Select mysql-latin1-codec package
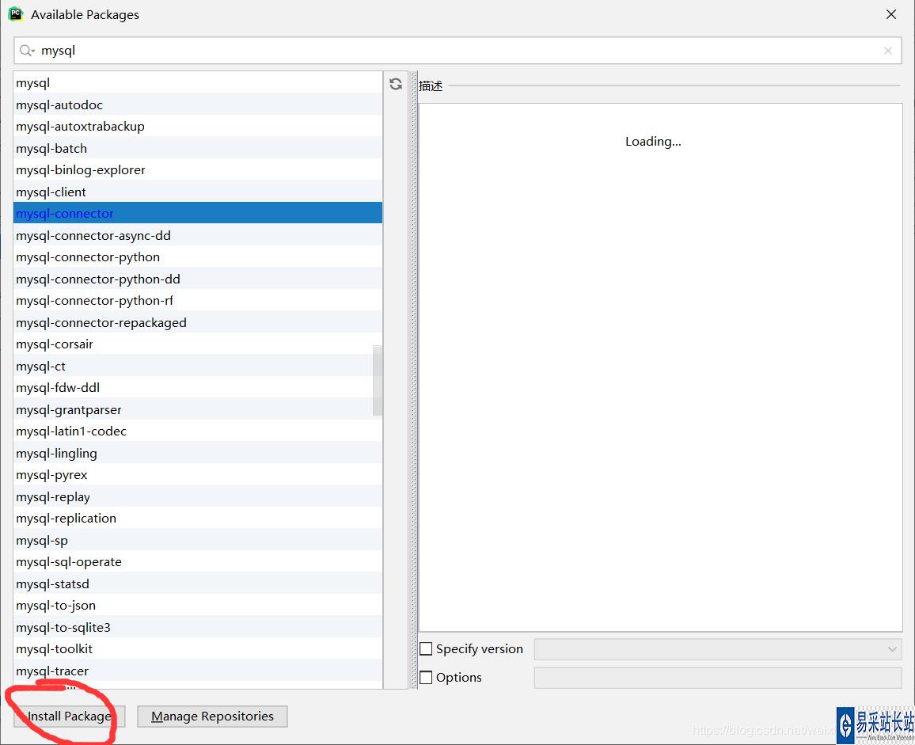Image resolution: width=915 pixels, height=745 pixels. 198,431
